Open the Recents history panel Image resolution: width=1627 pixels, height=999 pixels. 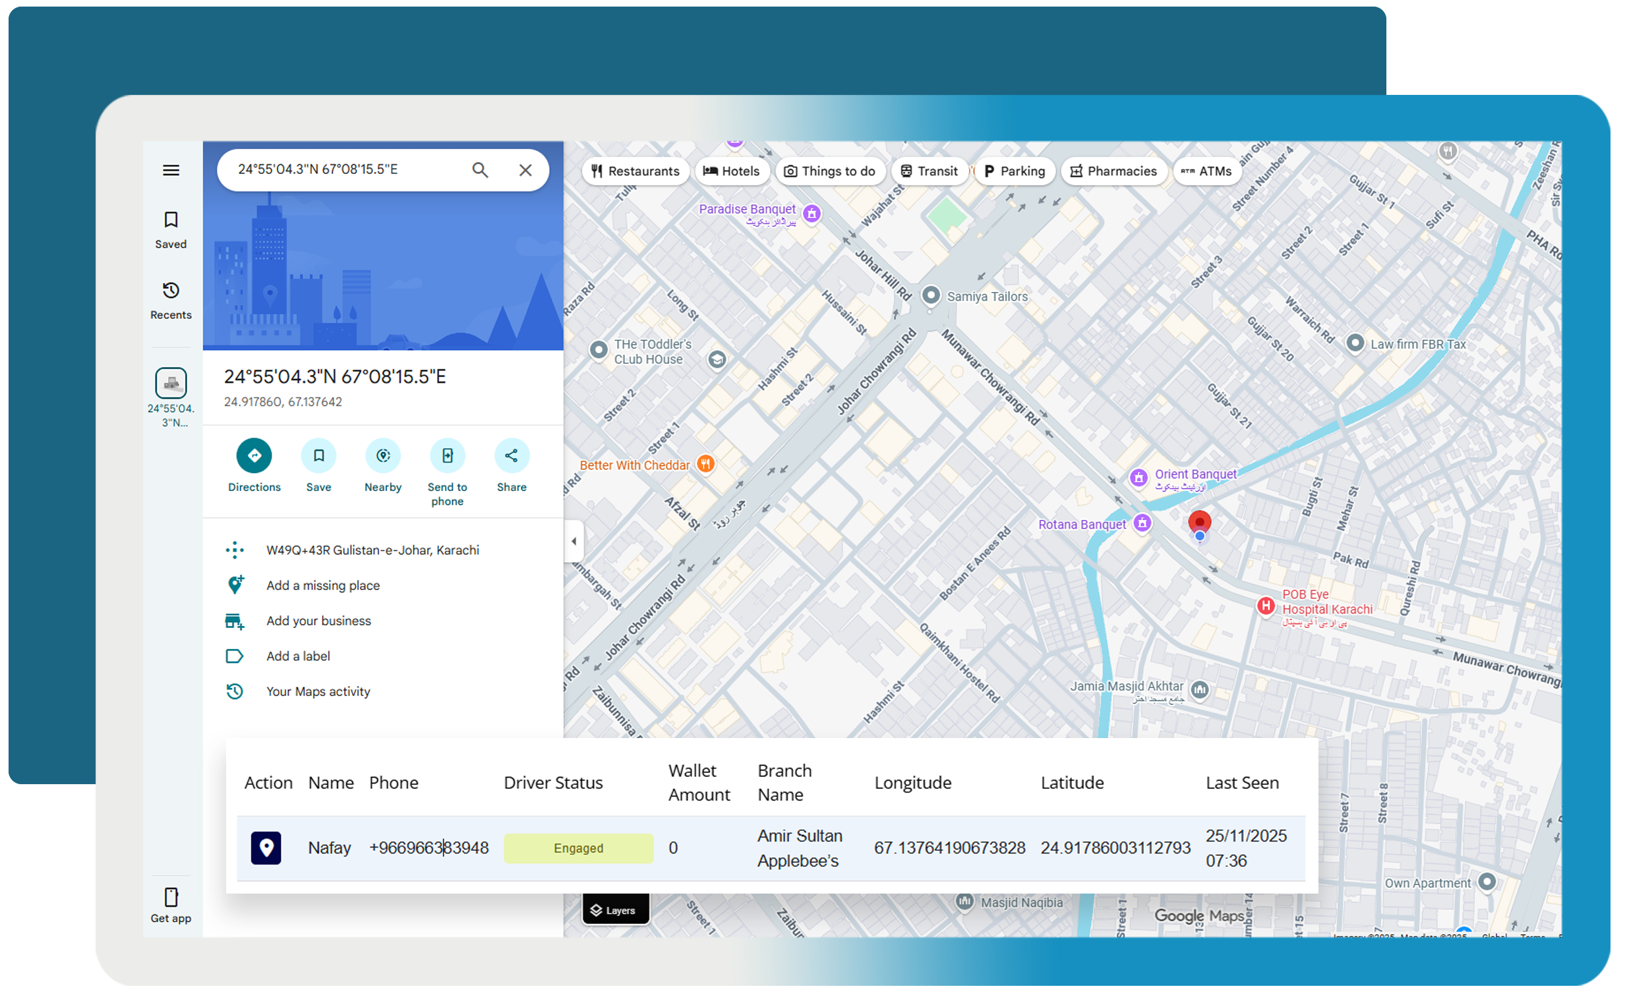[x=171, y=299]
